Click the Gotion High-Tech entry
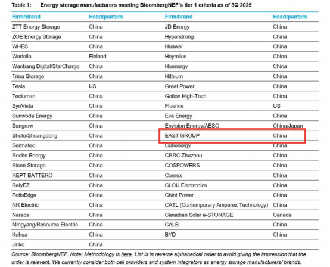 pyautogui.click(x=185, y=96)
